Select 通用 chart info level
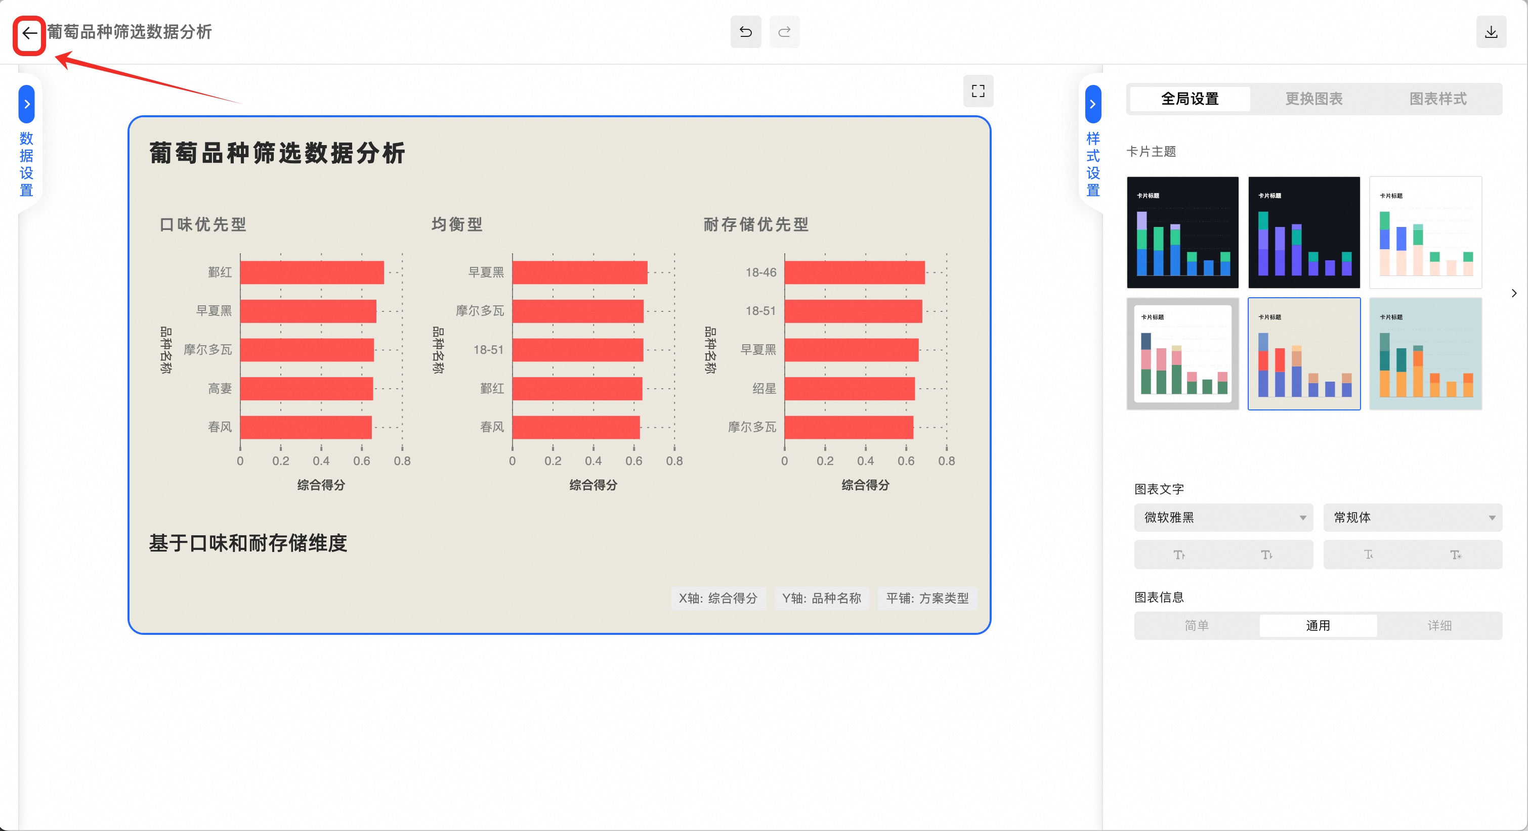This screenshot has height=831, width=1528. tap(1318, 625)
